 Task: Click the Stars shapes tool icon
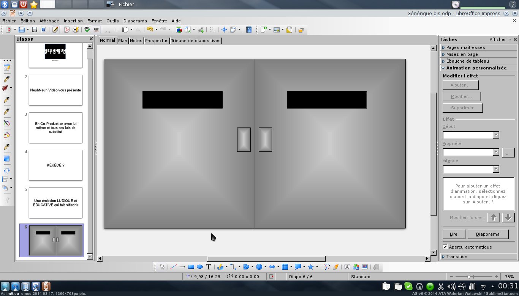coord(310,267)
